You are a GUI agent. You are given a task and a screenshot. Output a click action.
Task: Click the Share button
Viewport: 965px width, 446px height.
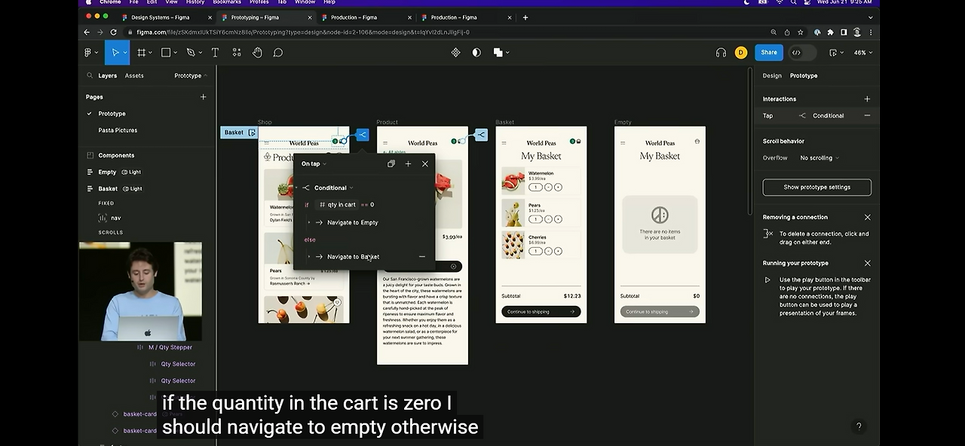769,53
